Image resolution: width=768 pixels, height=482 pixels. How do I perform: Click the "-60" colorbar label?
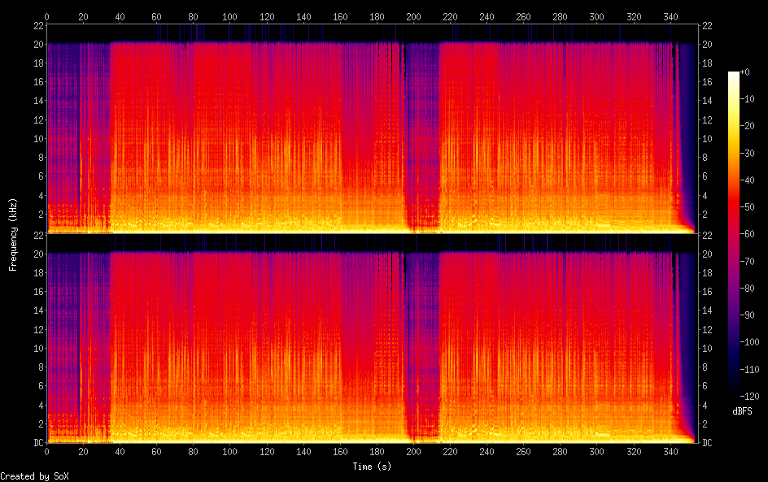[x=748, y=234]
